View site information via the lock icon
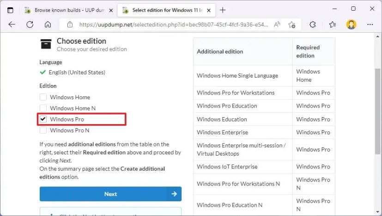 pos(70,24)
